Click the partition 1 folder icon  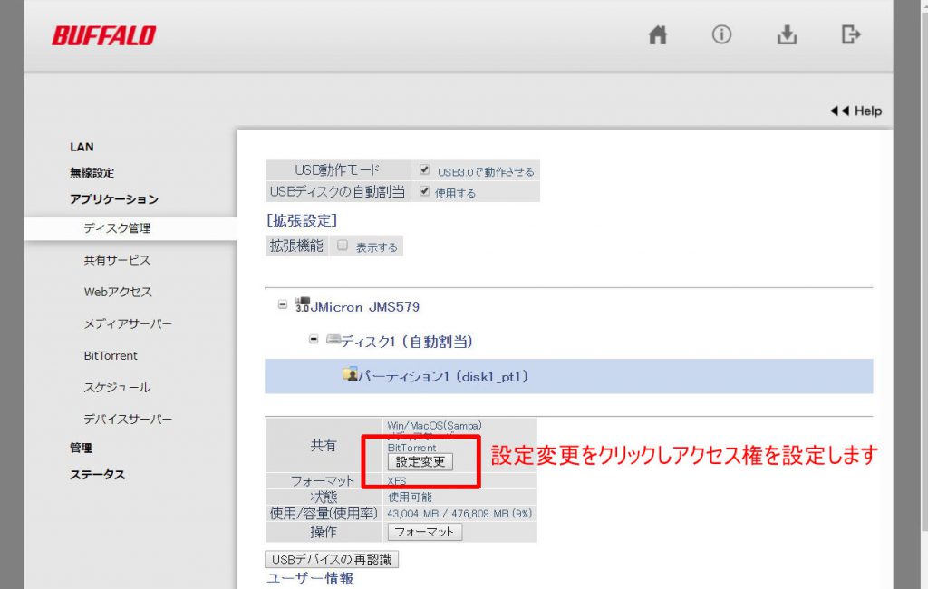(x=350, y=374)
